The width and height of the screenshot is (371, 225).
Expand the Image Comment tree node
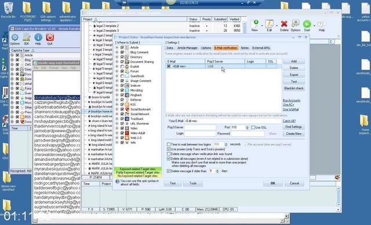[117, 81]
